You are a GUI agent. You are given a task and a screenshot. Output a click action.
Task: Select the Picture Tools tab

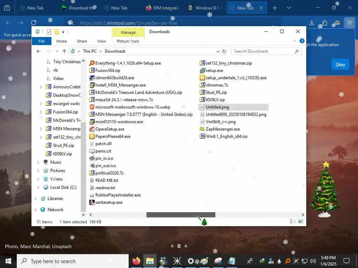[x=128, y=41]
